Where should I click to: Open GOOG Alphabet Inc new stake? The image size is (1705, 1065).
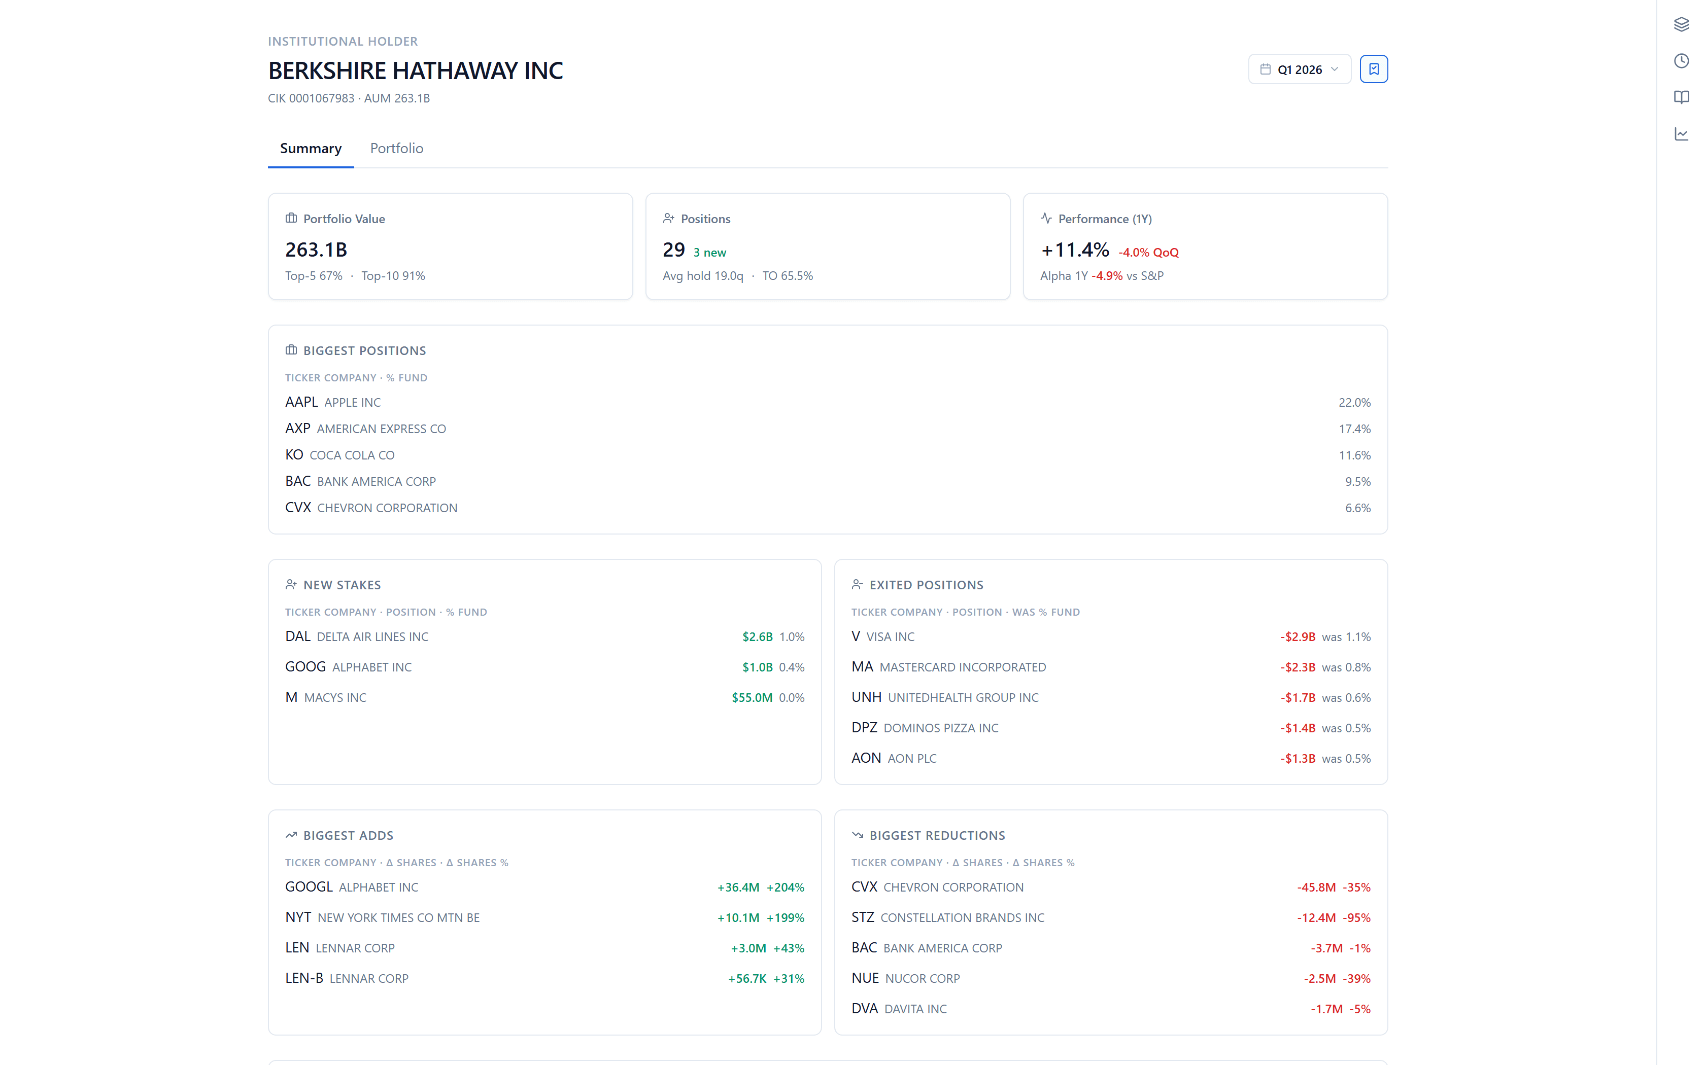pyautogui.click(x=544, y=667)
